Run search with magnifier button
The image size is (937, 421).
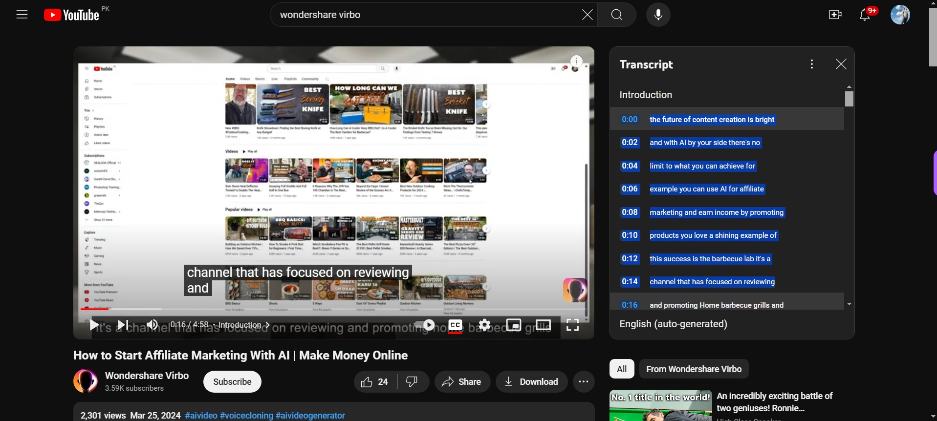[617, 15]
